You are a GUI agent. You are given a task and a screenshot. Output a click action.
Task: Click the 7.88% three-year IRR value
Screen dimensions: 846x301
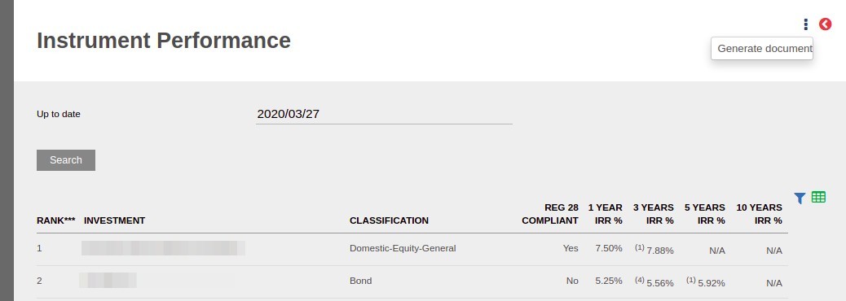coord(660,251)
